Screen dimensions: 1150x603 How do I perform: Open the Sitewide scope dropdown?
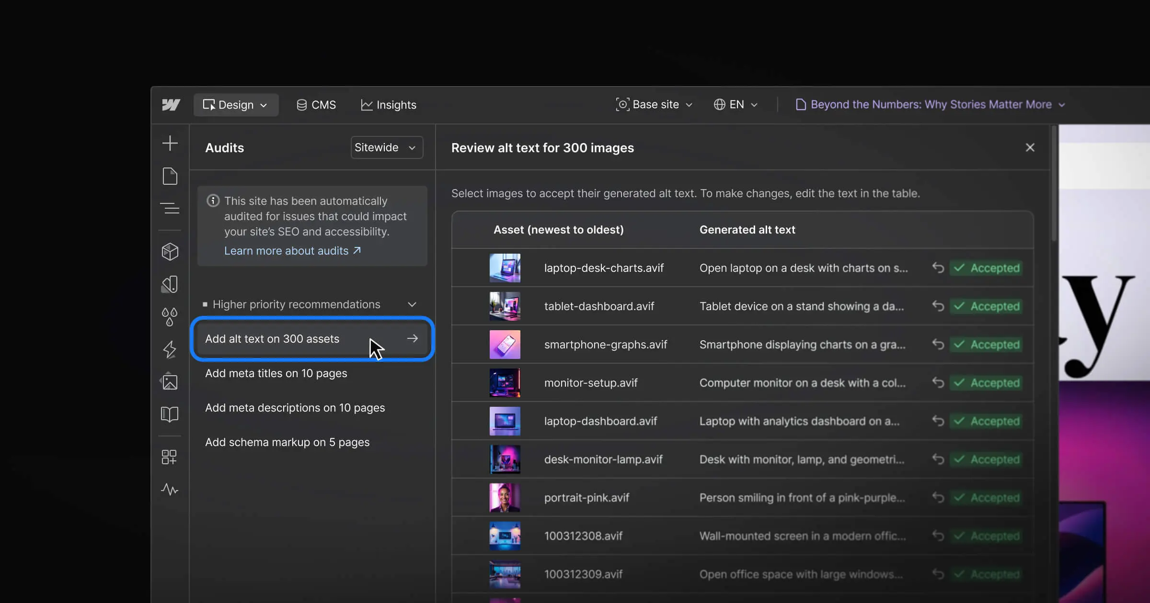tap(386, 147)
